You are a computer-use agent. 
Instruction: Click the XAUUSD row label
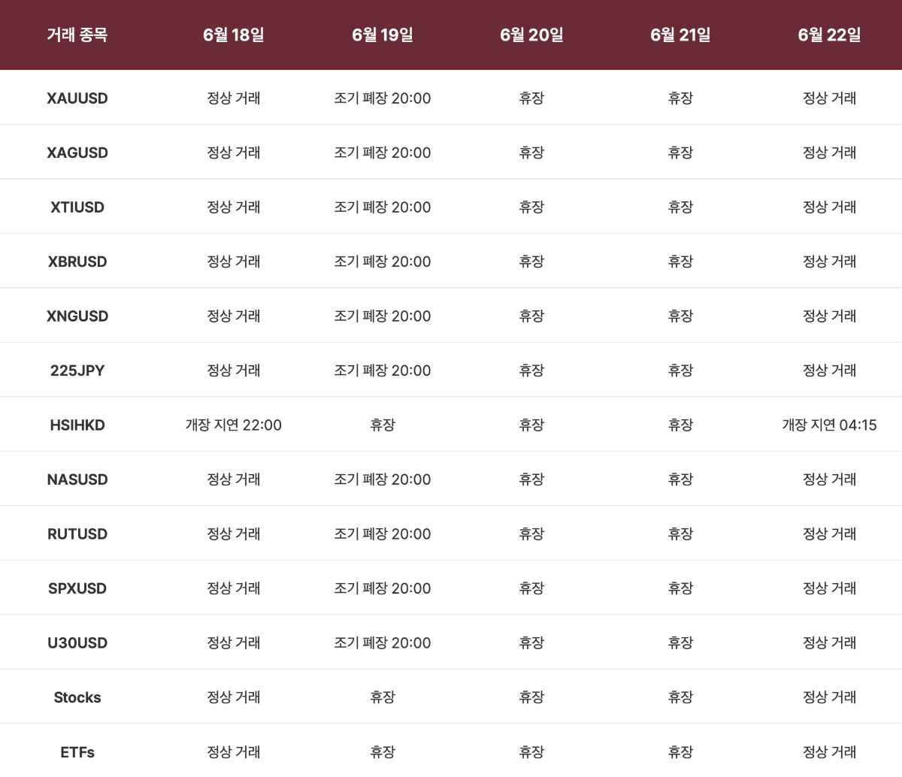coord(77,98)
